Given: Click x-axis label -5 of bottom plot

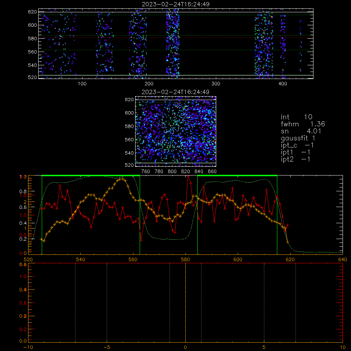Looking at the screenshot, I should pyautogui.click(x=107, y=347).
